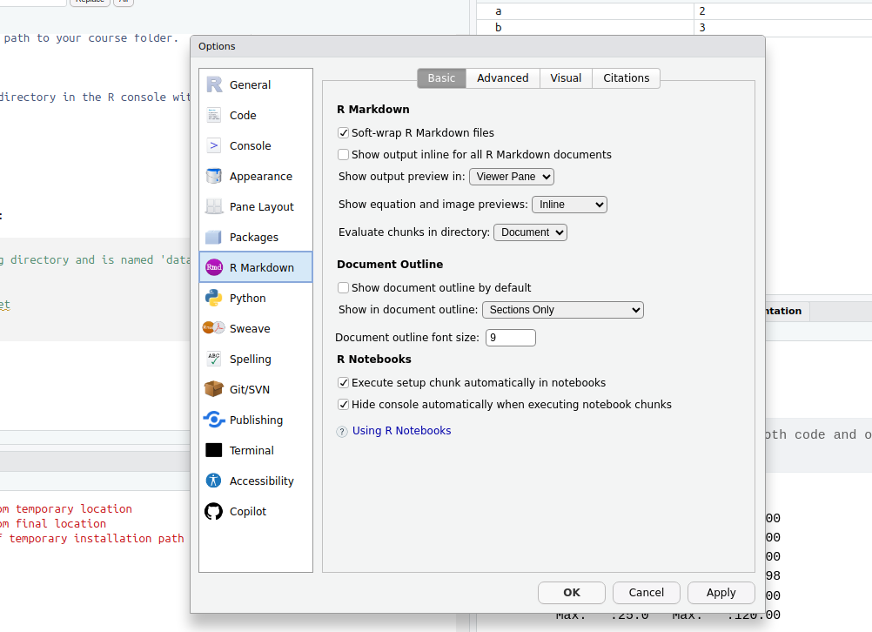Uncheck Hide console automatically option
The height and width of the screenshot is (632, 872).
pos(344,405)
